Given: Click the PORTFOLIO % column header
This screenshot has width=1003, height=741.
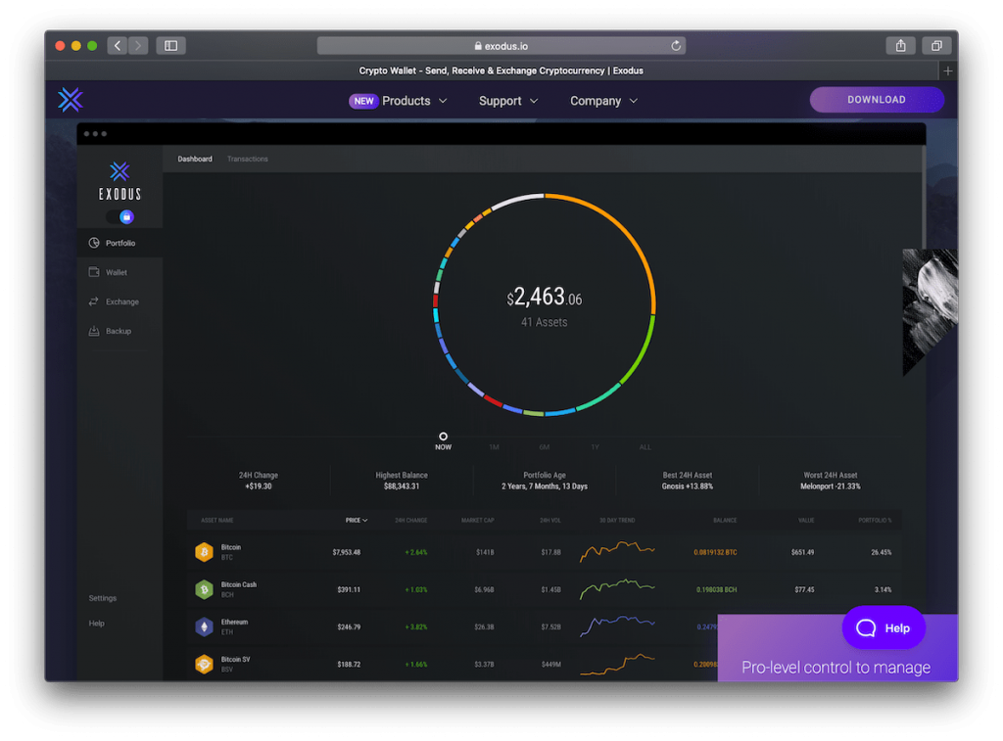Looking at the screenshot, I should (875, 521).
